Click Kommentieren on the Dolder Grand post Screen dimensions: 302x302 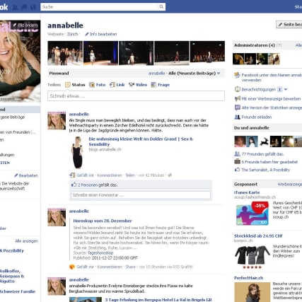[x=110, y=175]
